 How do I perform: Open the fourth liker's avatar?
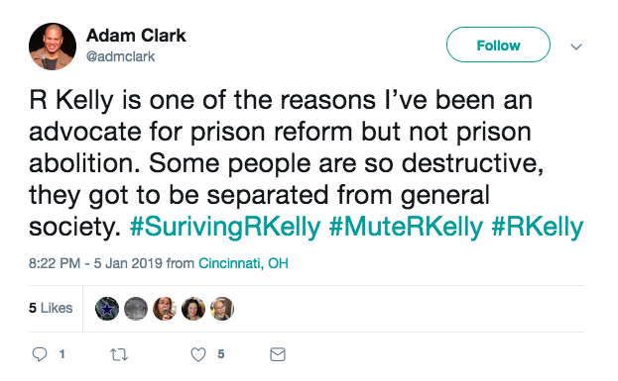(x=193, y=309)
